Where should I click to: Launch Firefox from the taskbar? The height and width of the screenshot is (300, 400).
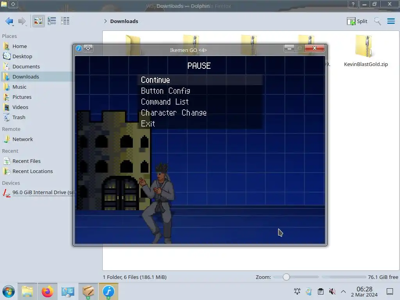click(47, 291)
